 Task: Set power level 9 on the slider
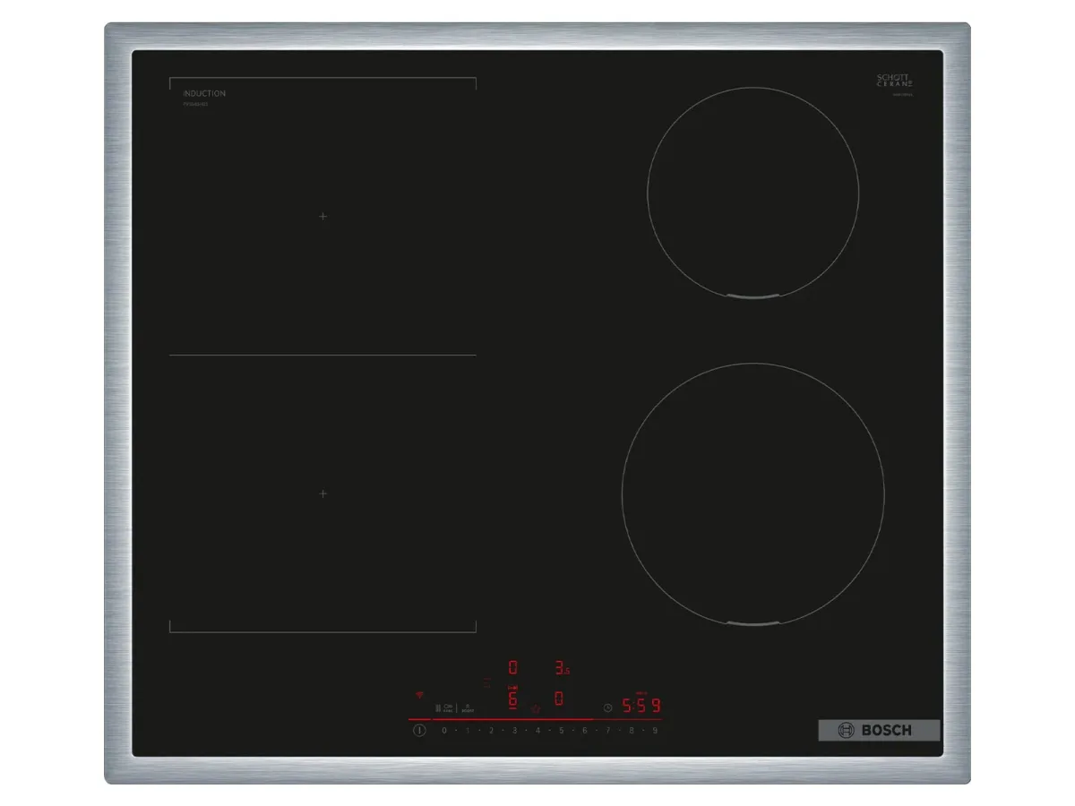click(655, 731)
